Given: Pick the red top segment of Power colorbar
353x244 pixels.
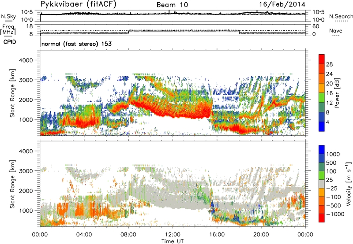Looking at the screenshot, I should click(322, 59).
